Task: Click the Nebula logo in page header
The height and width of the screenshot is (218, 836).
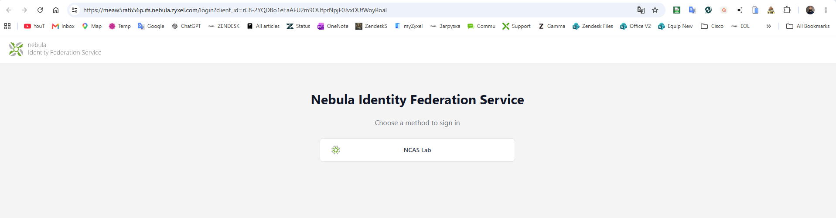Action: 16,49
